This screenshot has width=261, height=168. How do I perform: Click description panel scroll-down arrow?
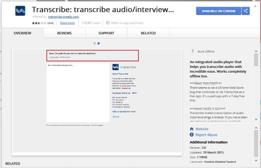coord(256,119)
